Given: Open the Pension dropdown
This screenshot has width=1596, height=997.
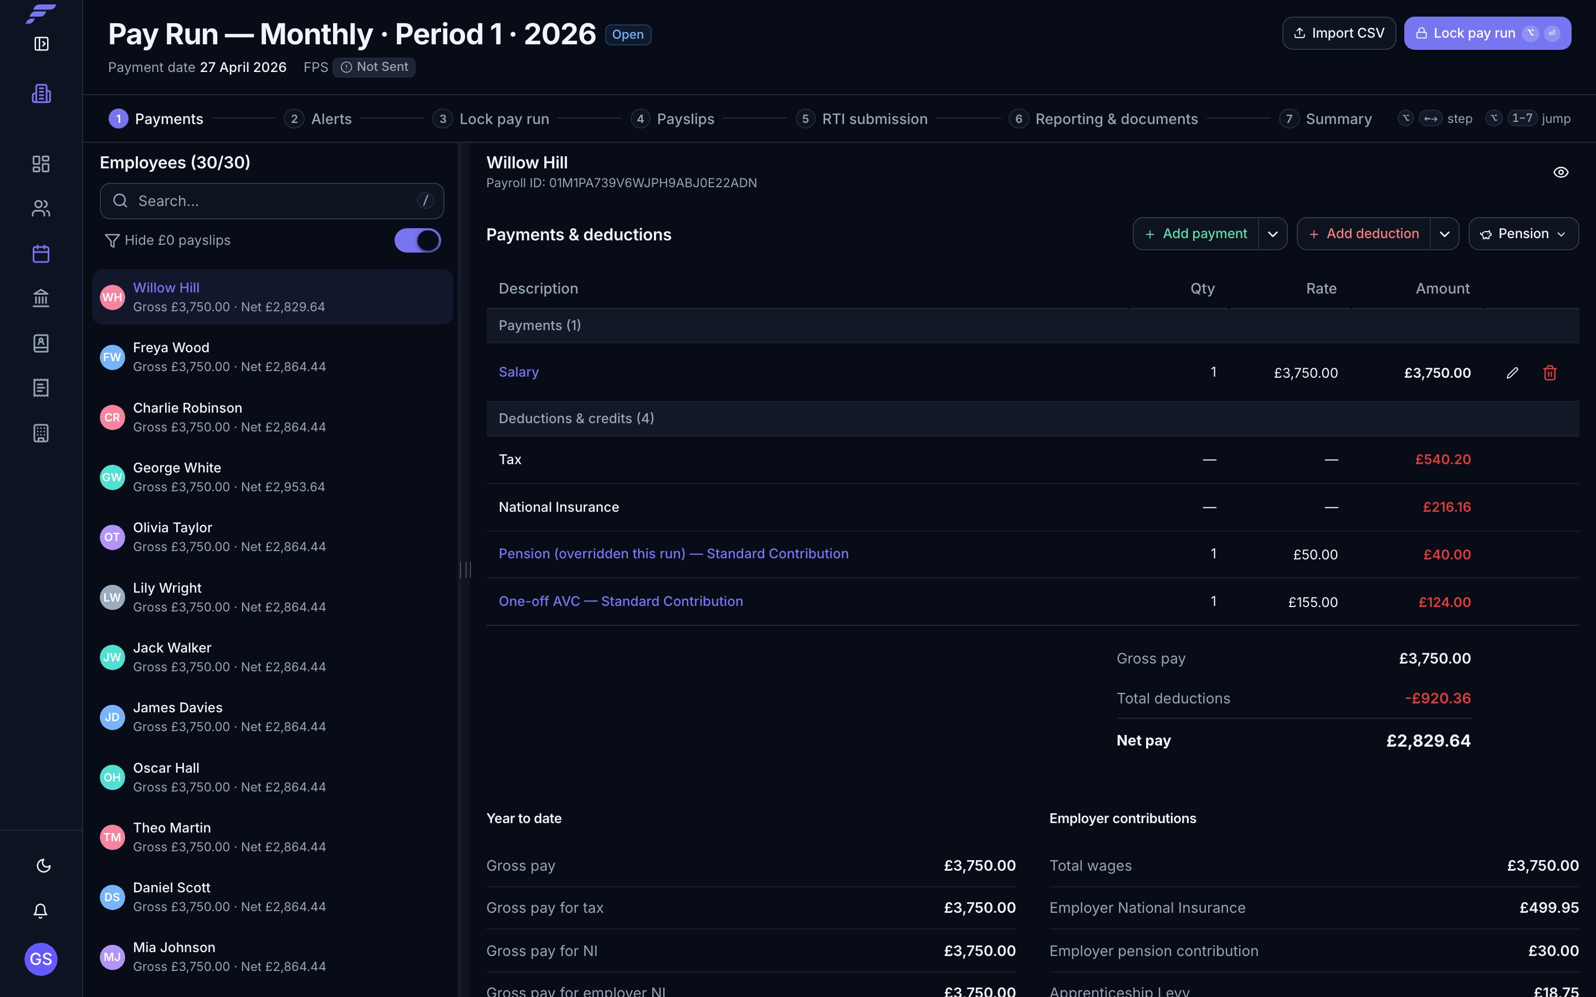Looking at the screenshot, I should coord(1523,234).
